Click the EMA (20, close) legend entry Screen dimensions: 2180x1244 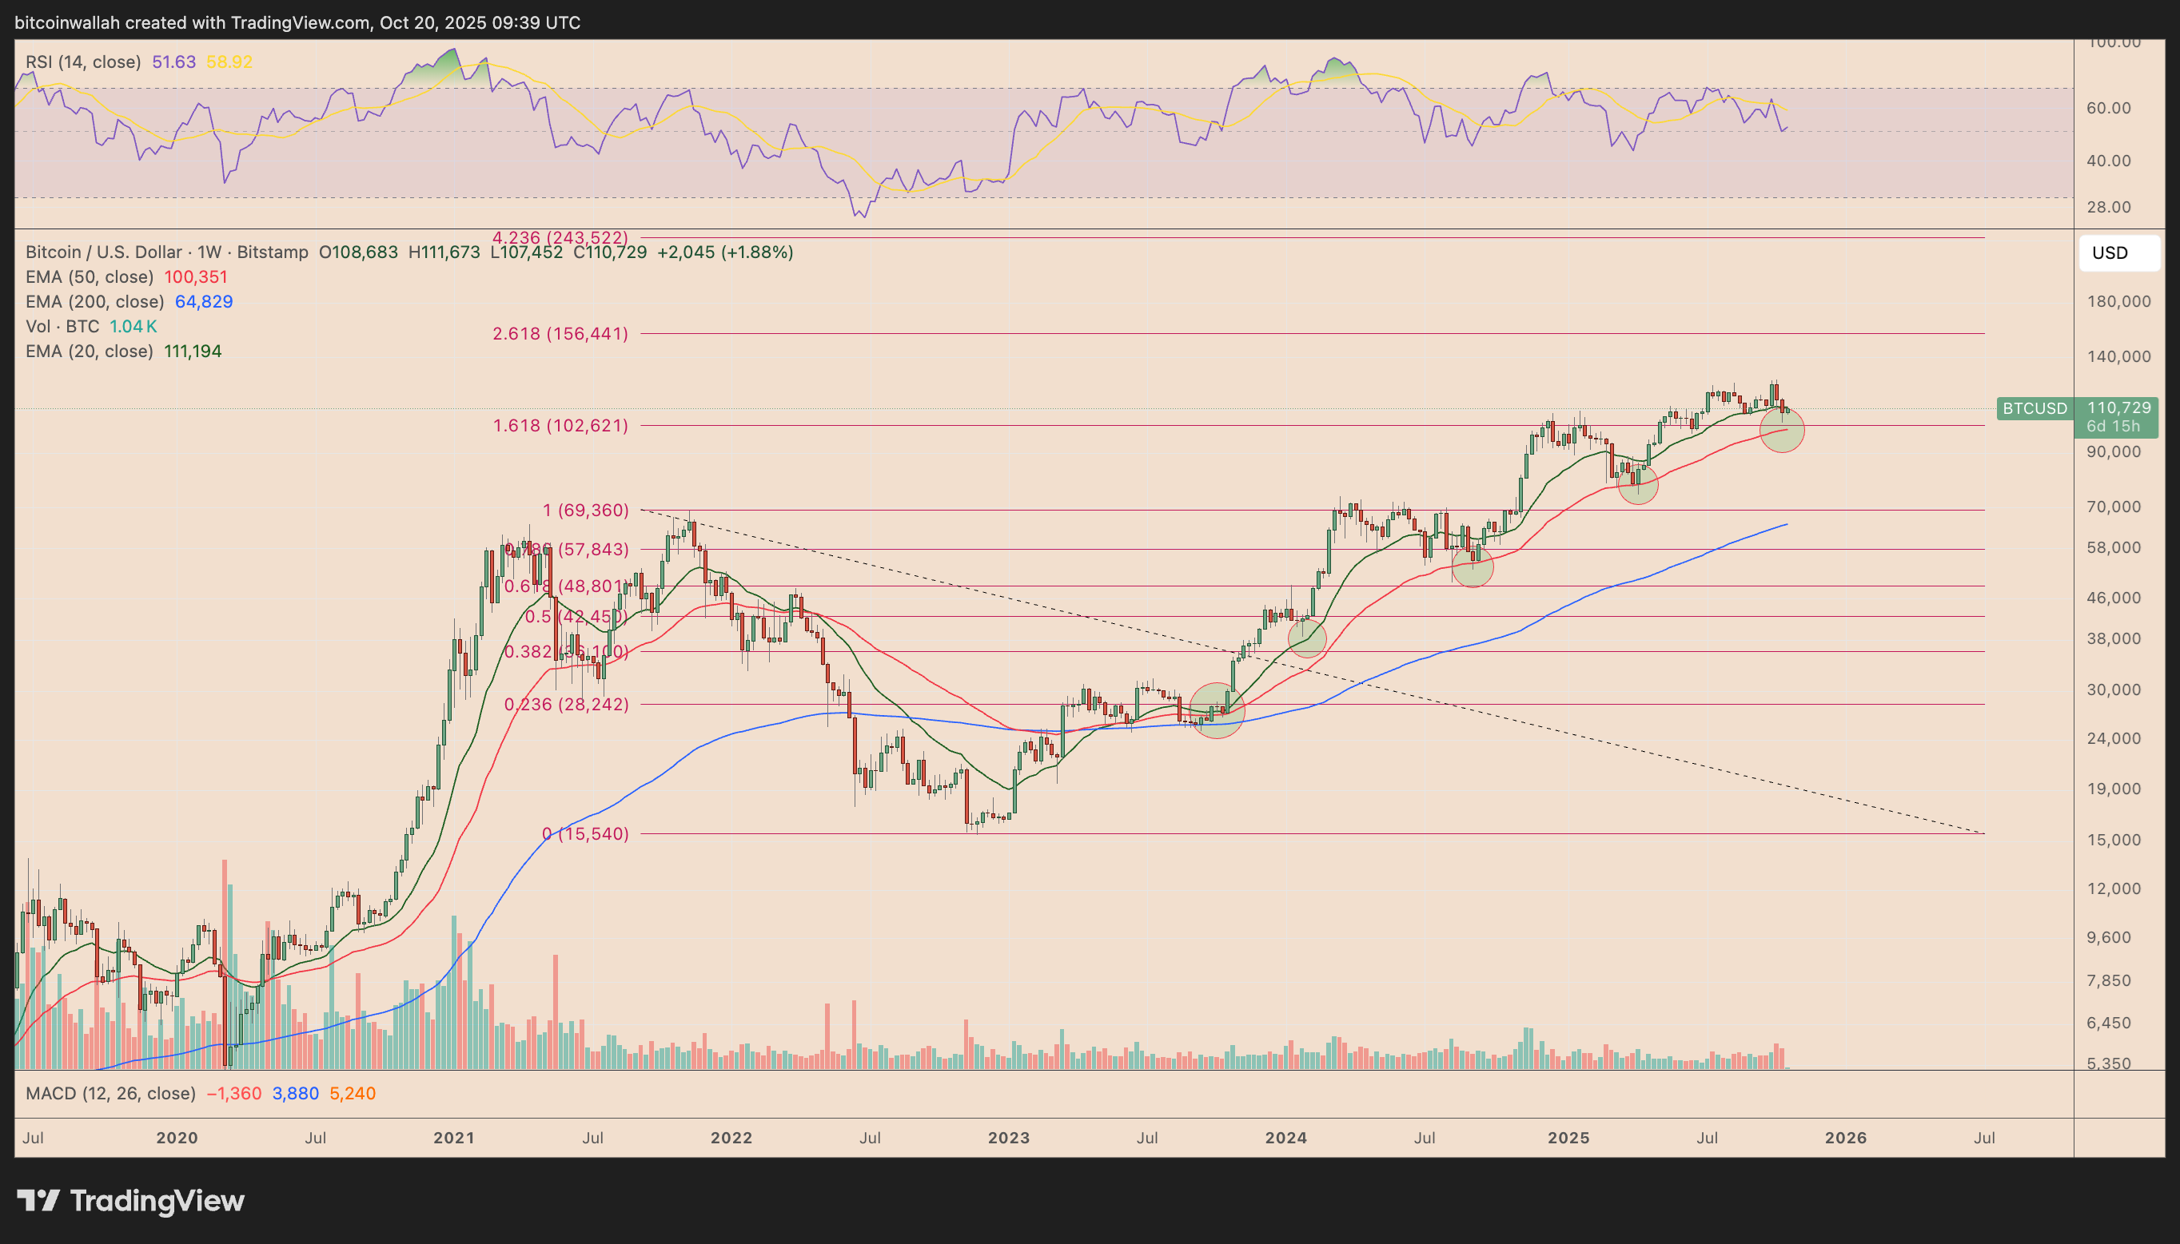(x=89, y=352)
